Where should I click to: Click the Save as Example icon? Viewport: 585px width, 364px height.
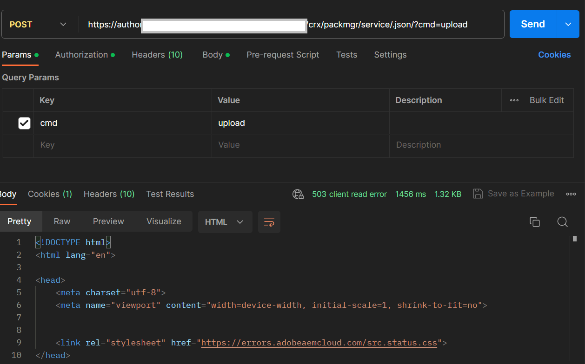point(478,194)
